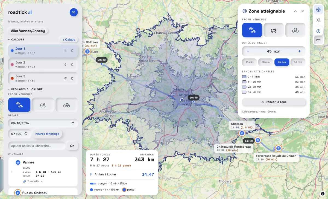The image size is (328, 199).
Task: Select the Jour 1 layer
Action: pyautogui.click(x=43, y=51)
